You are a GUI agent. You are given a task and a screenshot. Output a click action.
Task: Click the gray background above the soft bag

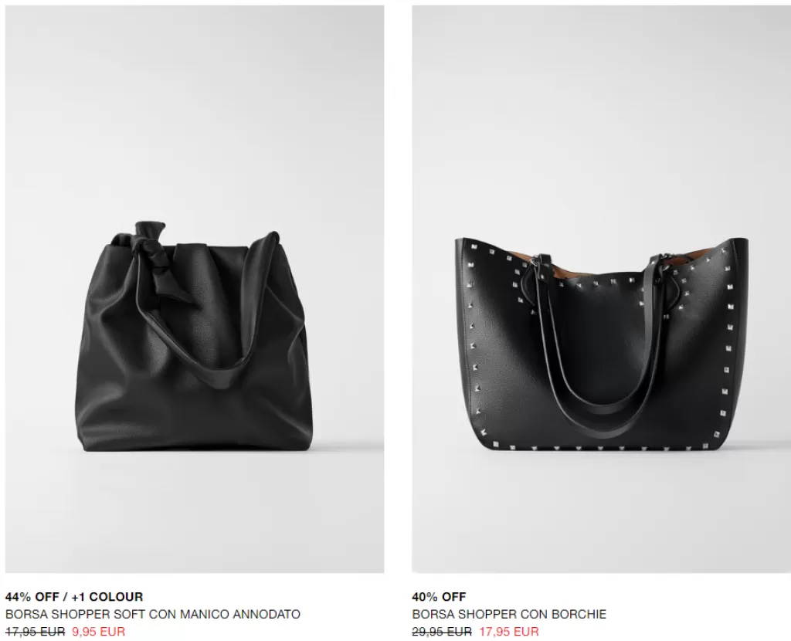click(194, 111)
